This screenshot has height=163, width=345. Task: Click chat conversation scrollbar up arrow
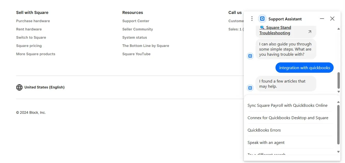pyautogui.click(x=339, y=29)
